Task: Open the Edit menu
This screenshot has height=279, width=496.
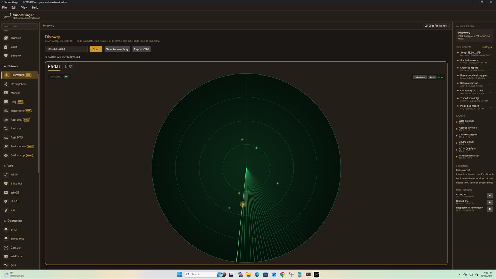Action: tap(14, 7)
